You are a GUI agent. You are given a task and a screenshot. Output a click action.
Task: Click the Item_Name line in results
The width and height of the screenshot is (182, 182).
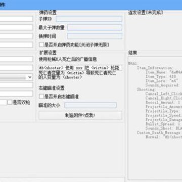tap(164, 72)
